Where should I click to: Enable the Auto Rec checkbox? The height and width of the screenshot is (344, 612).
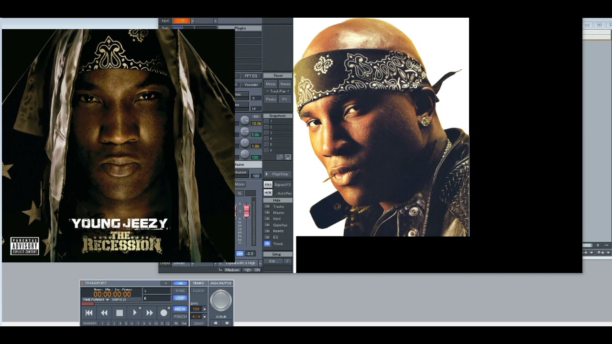click(275, 193)
